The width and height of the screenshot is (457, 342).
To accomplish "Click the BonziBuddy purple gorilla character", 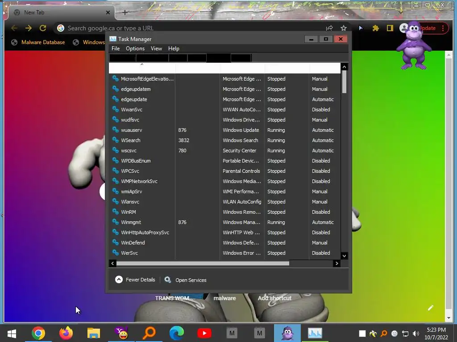I will click(414, 46).
